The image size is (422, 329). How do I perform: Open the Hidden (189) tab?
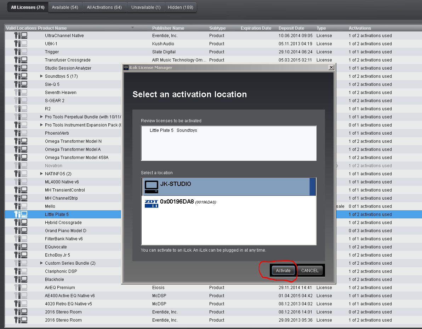pyautogui.click(x=180, y=7)
